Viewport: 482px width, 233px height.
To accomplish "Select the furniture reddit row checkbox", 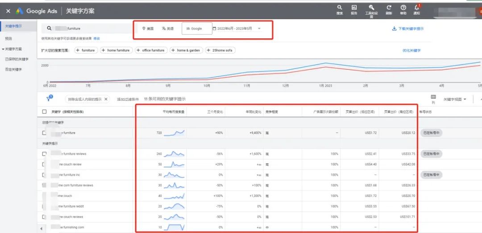I will (x=44, y=206).
